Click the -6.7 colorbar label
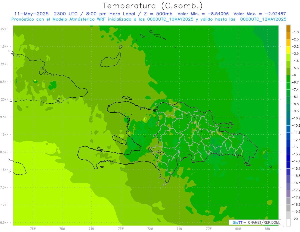The width and height of the screenshot is (300, 232). (x=295, y=82)
